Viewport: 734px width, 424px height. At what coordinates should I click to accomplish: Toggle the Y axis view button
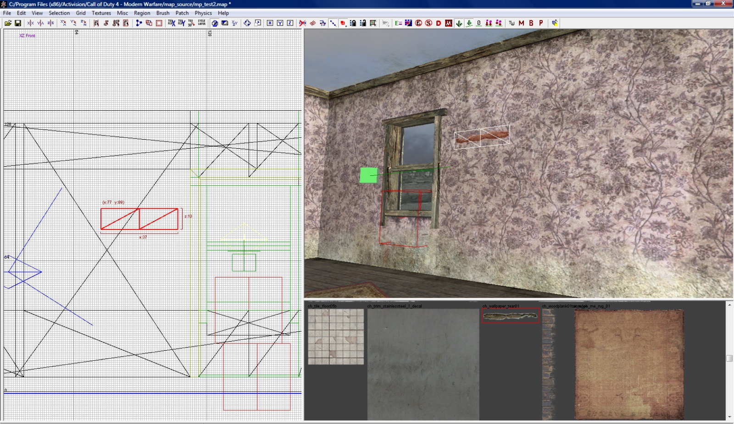[x=279, y=23]
